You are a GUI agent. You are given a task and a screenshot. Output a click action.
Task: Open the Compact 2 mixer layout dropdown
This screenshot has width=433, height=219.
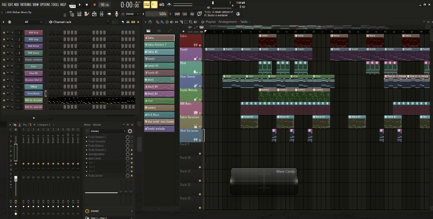pos(46,125)
